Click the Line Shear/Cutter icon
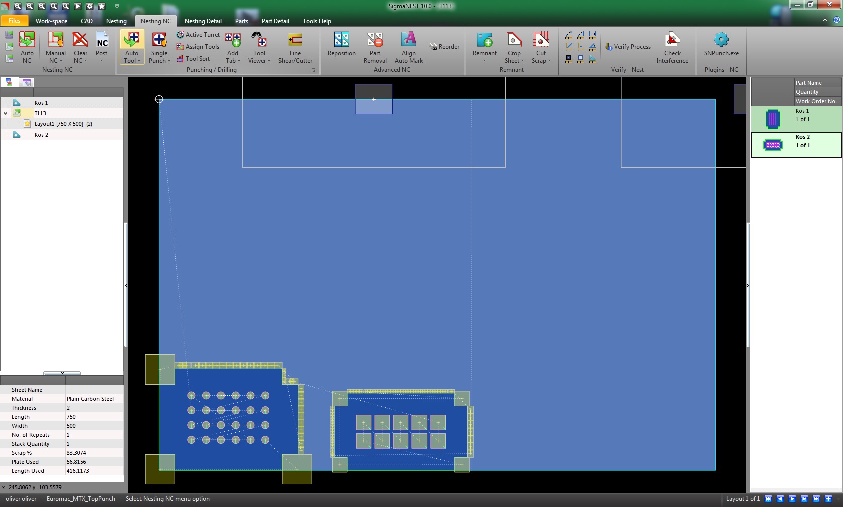This screenshot has height=507, width=843. tap(295, 40)
